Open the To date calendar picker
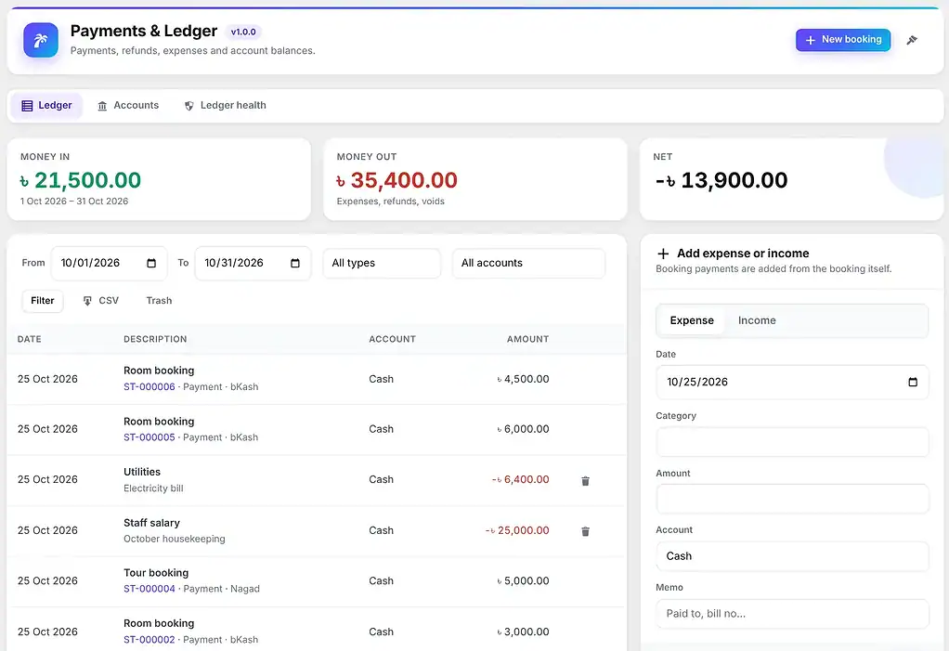This screenshot has width=949, height=651. coord(295,263)
